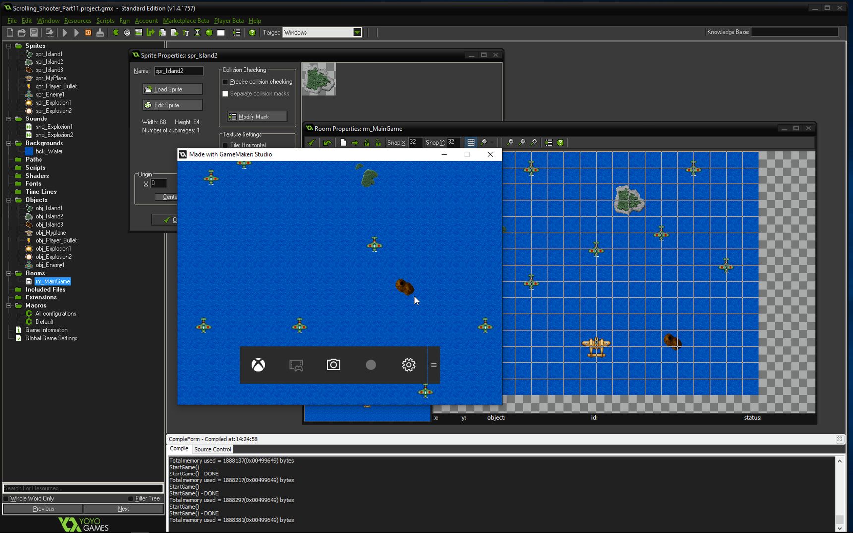This screenshot has width=853, height=533.
Task: Click the green help icon in main toolbar
Action: pyautogui.click(x=252, y=33)
